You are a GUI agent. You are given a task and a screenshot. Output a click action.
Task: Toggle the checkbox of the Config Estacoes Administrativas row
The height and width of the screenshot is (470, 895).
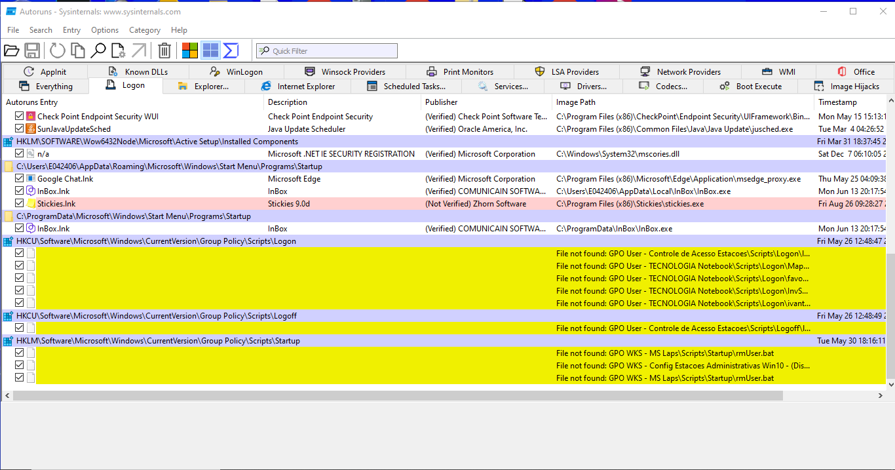click(20, 366)
